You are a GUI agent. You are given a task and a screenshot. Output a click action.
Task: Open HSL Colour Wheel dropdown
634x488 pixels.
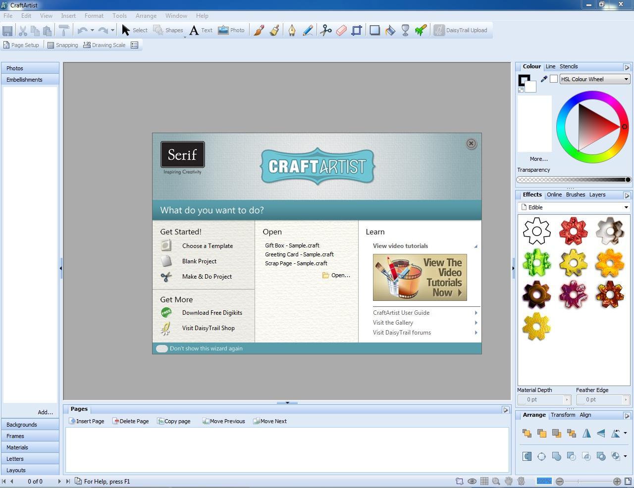[x=595, y=79]
